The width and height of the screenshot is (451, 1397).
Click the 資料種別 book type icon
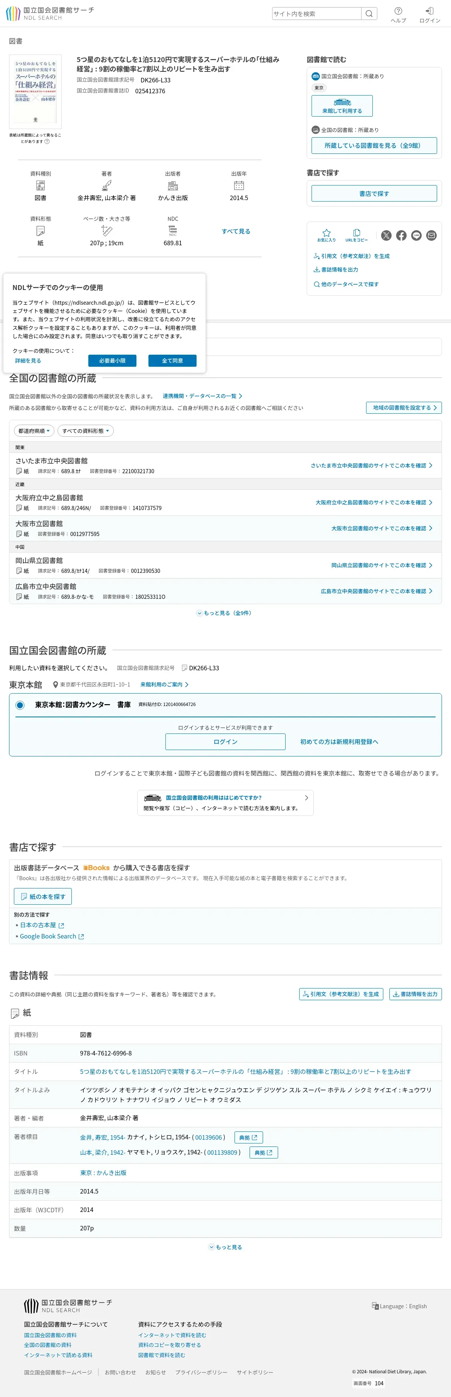[x=41, y=185]
